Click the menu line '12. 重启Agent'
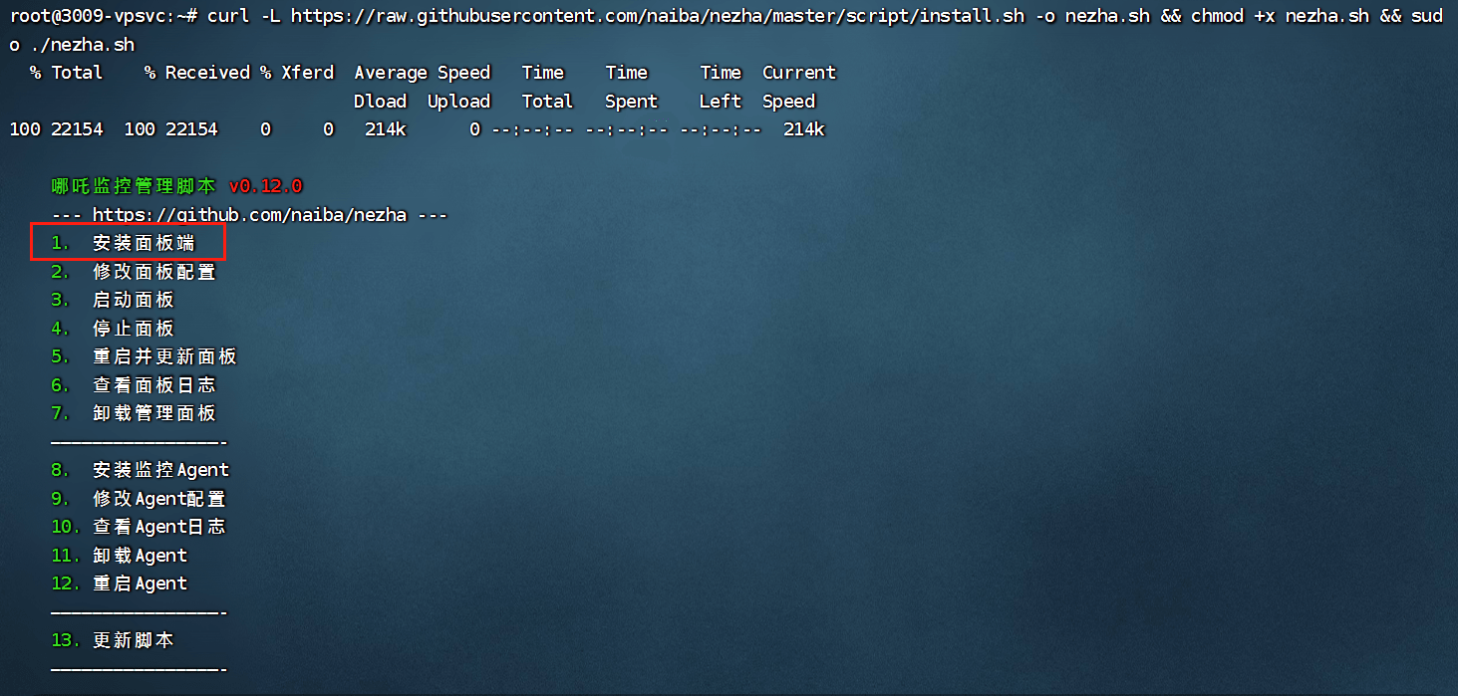 (x=120, y=583)
